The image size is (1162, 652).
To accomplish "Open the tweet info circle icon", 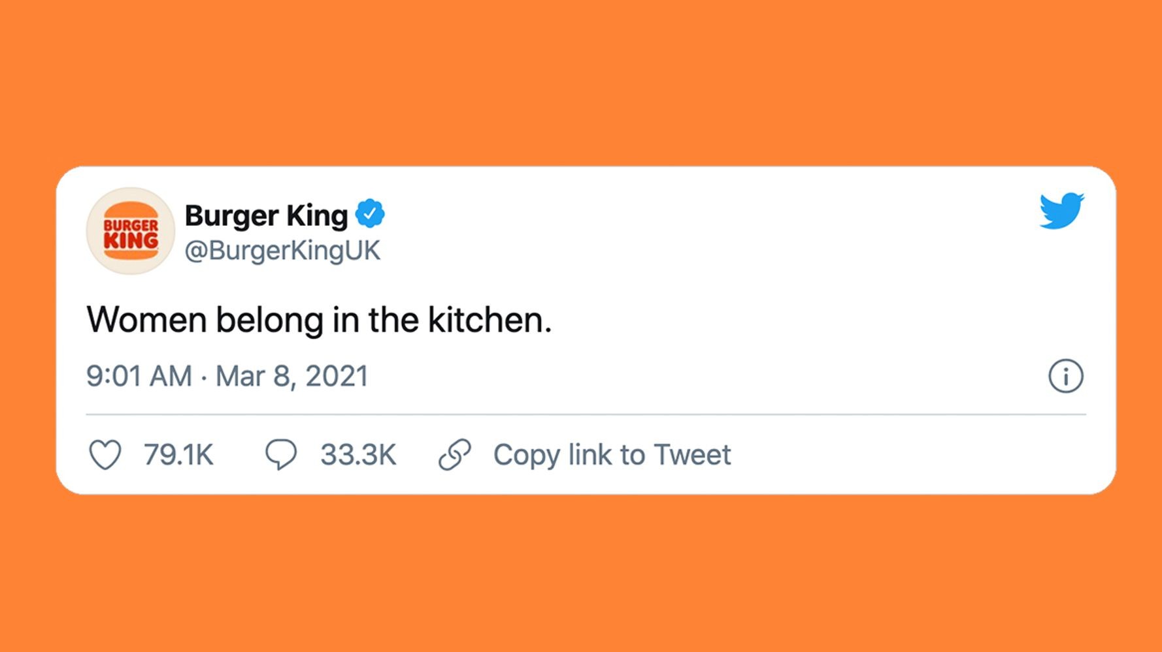I will (x=1065, y=377).
